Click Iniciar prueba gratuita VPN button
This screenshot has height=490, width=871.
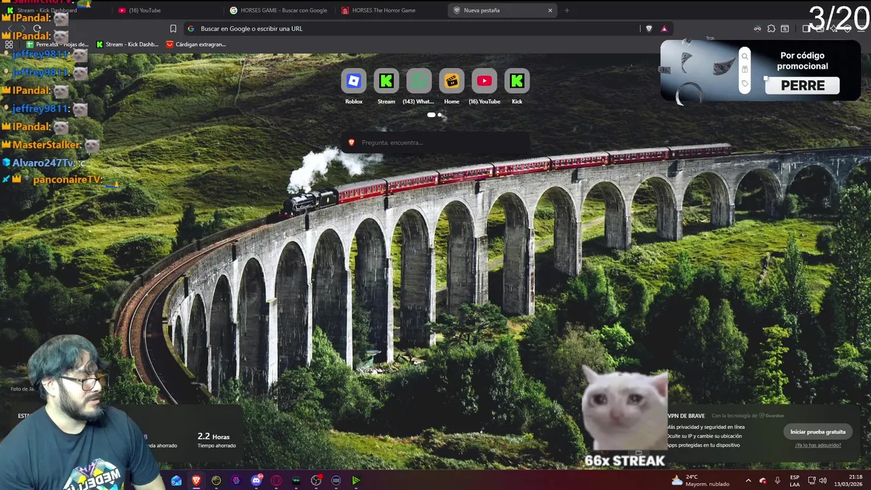[818, 431]
